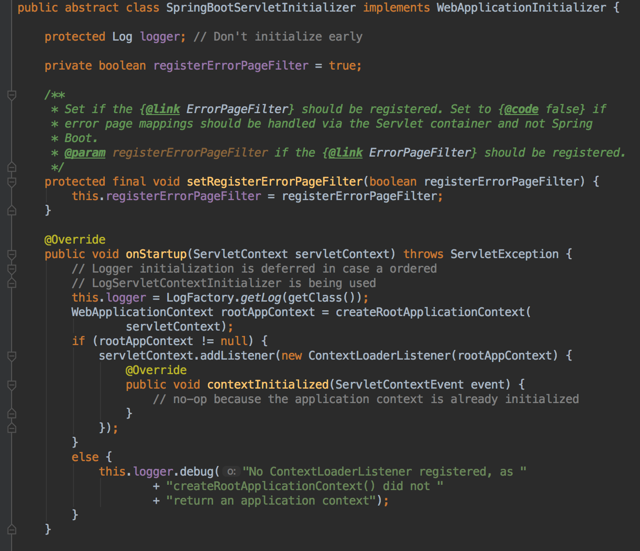Viewport: 640px width, 551px height.
Task: Click the SpringBootServletInitializer class name
Action: [x=261, y=8]
